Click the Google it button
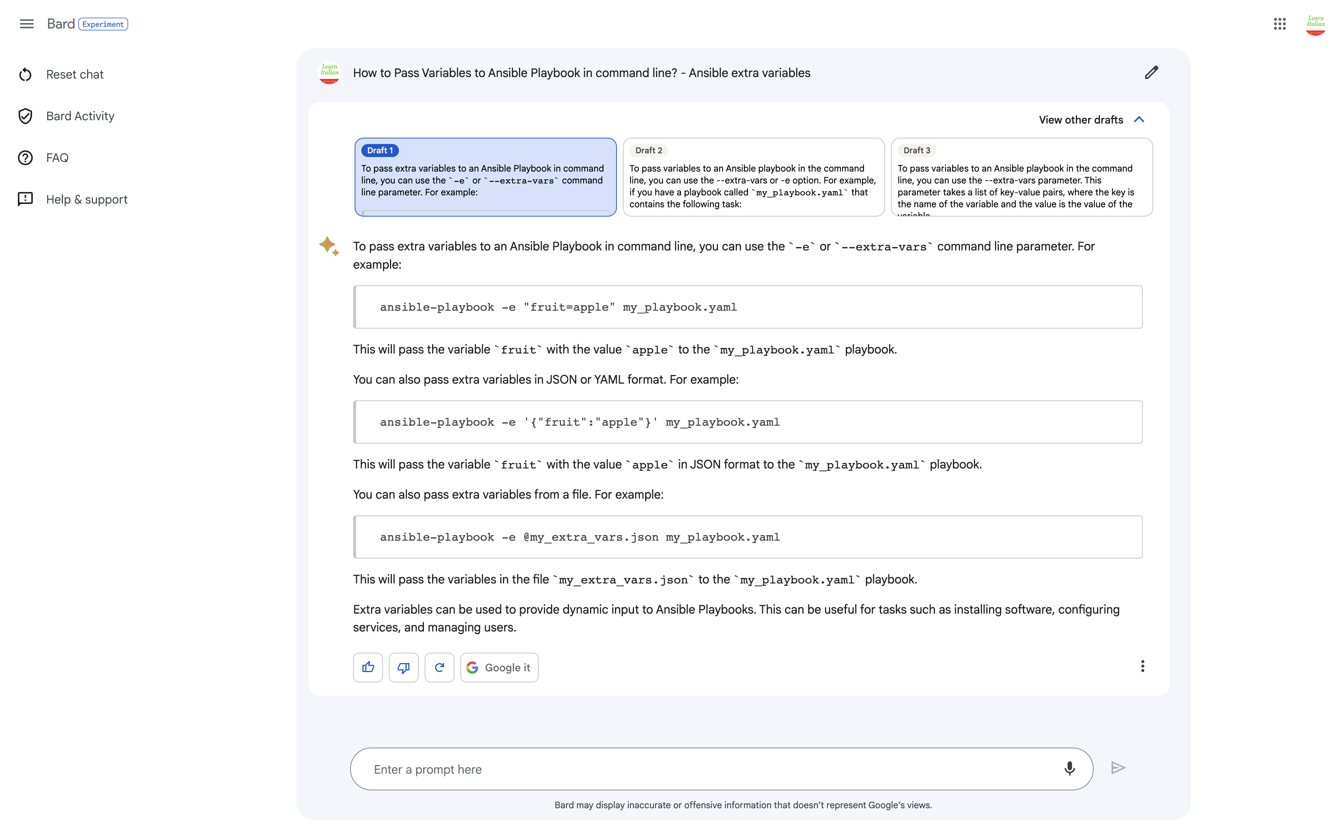This screenshot has height=838, width=1341. [498, 667]
